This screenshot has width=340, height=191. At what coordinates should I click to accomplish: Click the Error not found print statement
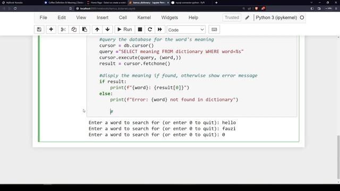click(x=174, y=100)
